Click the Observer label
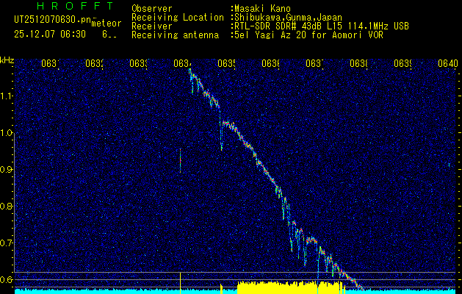Viewport: 462px width, 294px height. click(152, 8)
